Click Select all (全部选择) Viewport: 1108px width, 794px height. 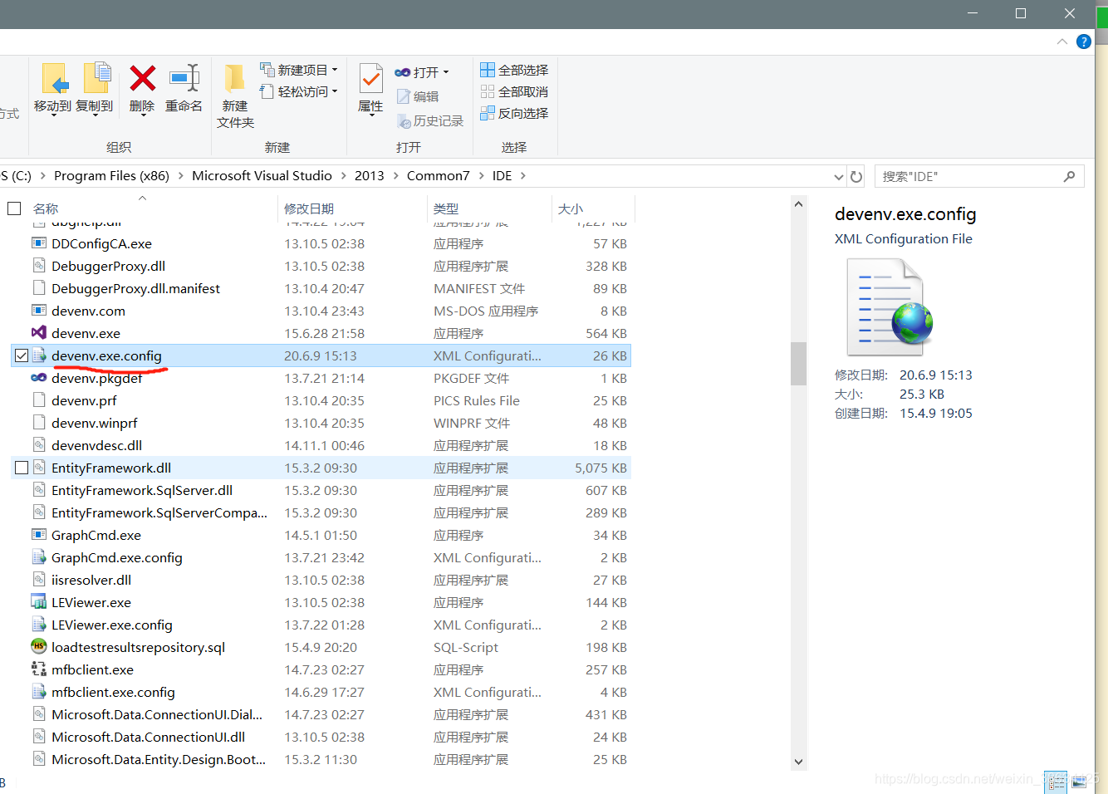[x=514, y=70]
